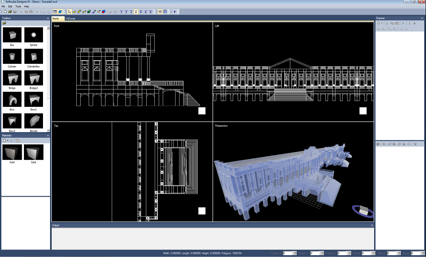Choose the Cylinder primitive in Toolbox
This screenshot has height=257, width=426.
tap(12, 56)
